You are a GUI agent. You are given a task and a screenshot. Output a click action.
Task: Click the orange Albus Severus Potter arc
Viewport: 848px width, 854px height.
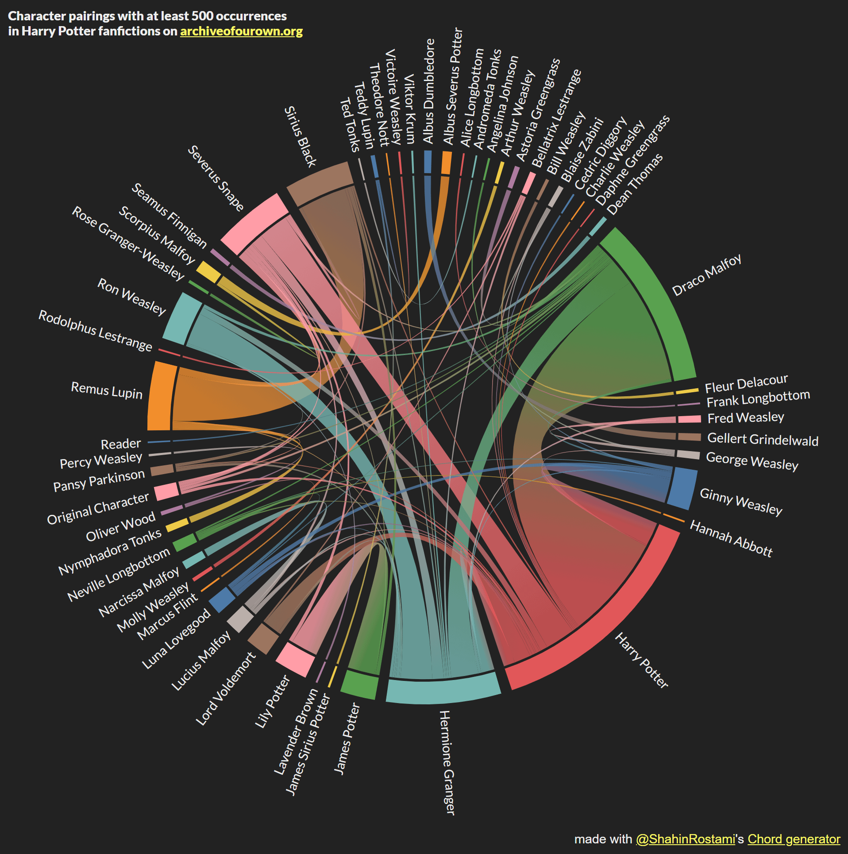point(447,163)
